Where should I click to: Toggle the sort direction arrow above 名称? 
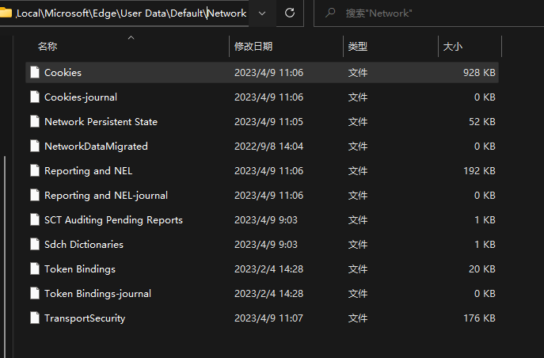131,37
